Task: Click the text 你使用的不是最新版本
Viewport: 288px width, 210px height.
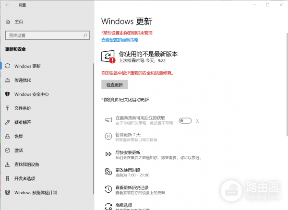Action: [x=148, y=54]
